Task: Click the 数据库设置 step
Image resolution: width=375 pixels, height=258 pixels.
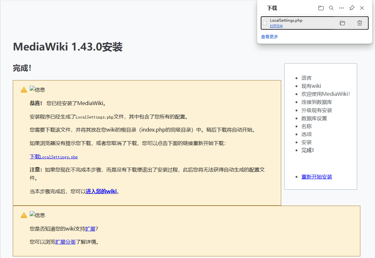Action: tap(314, 118)
